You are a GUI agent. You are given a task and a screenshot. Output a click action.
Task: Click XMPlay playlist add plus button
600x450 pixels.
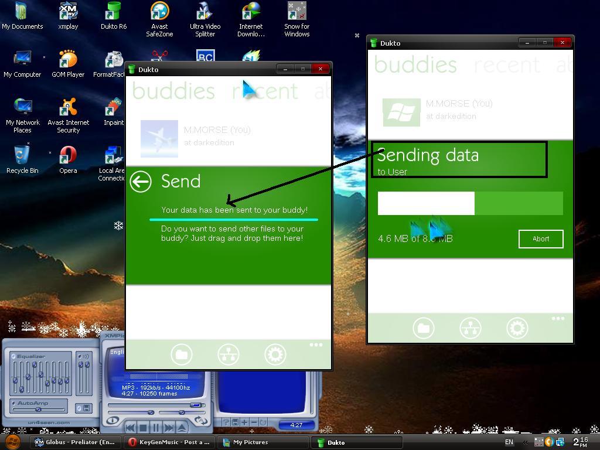coord(244,422)
